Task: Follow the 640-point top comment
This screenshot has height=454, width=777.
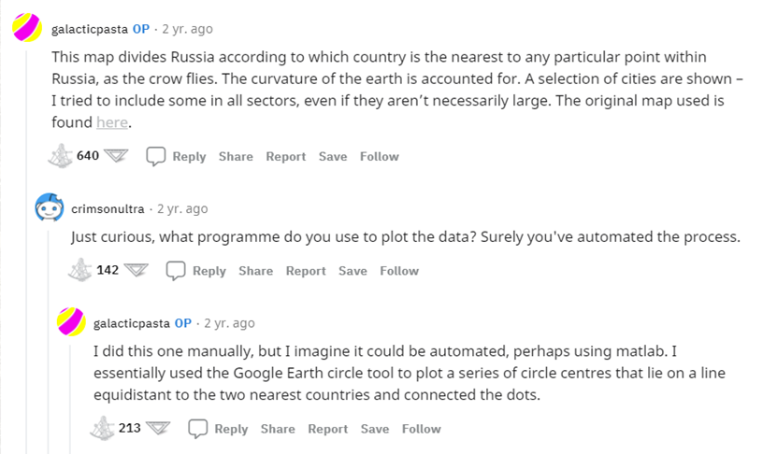Action: (379, 156)
